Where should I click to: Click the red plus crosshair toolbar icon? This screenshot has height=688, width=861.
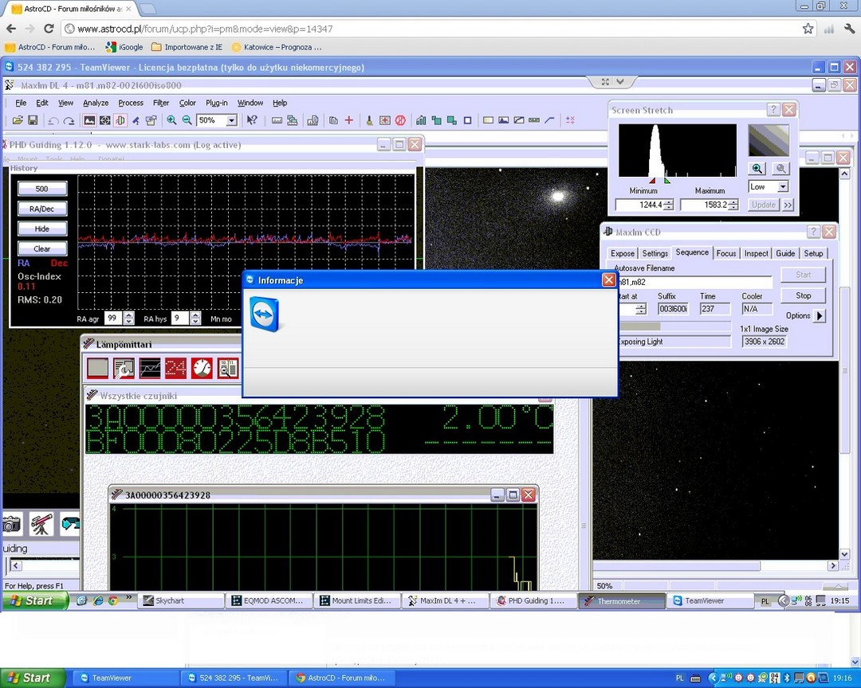coord(348,120)
